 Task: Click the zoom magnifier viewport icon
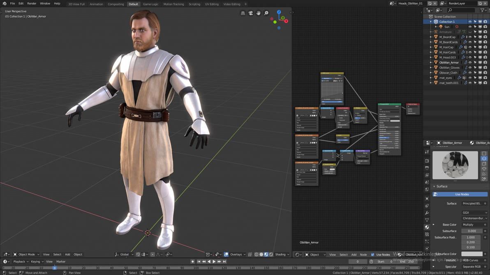pyautogui.click(x=266, y=13)
